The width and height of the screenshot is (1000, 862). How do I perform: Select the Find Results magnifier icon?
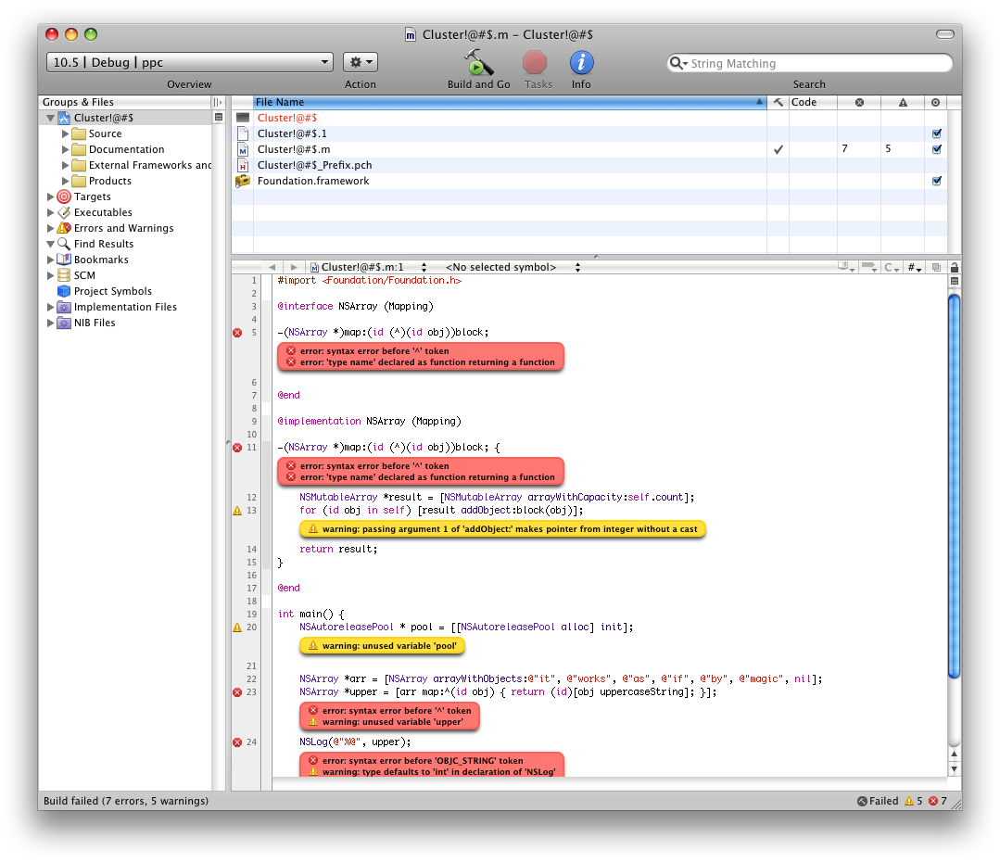tap(64, 244)
